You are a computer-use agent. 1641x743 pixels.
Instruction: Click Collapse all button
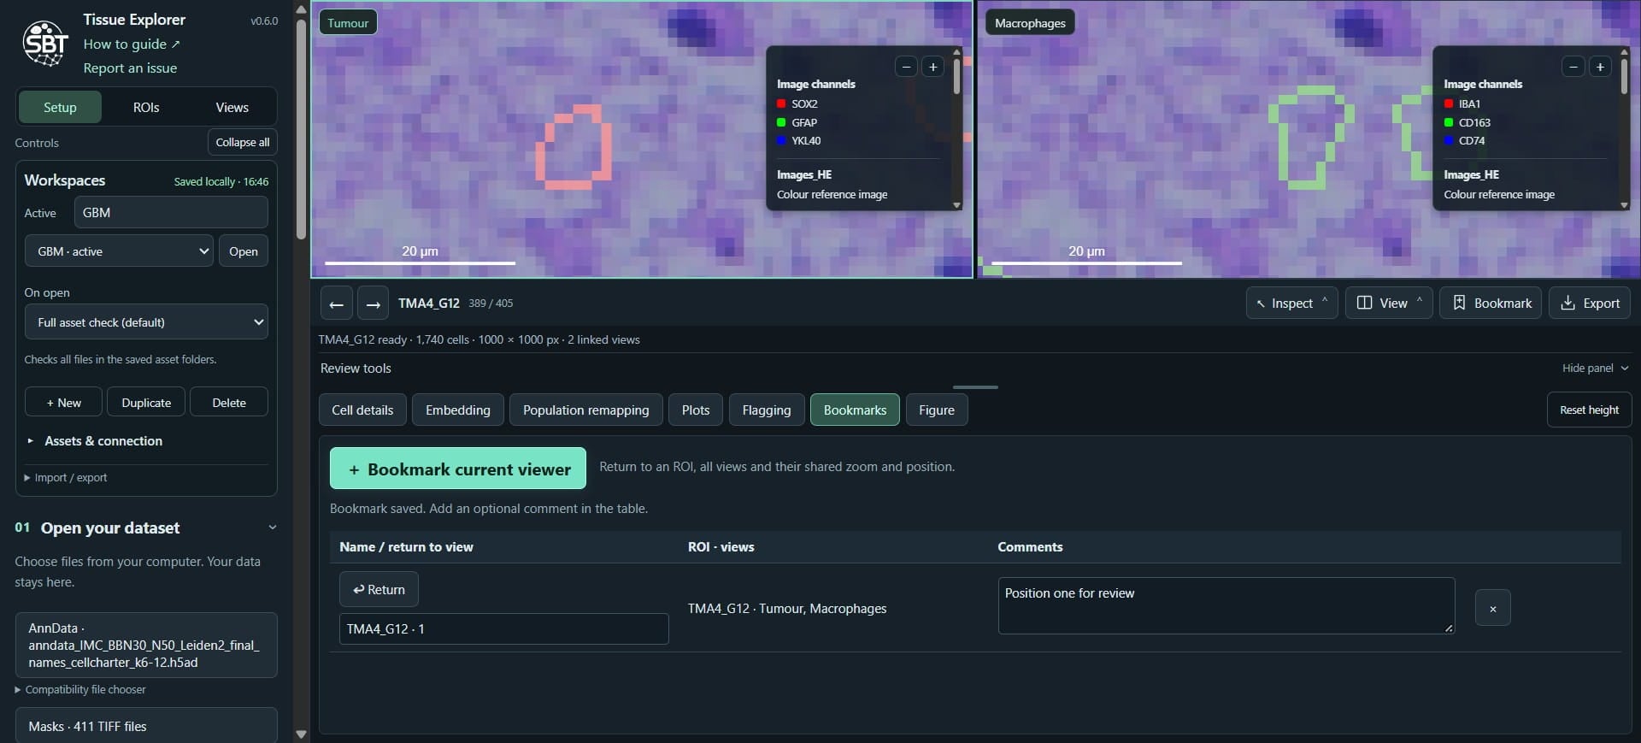243,142
